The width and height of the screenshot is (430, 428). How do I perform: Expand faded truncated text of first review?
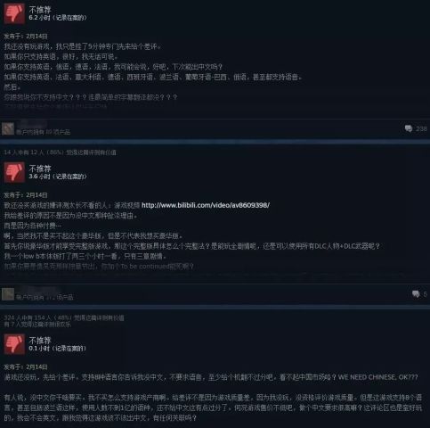(55, 106)
